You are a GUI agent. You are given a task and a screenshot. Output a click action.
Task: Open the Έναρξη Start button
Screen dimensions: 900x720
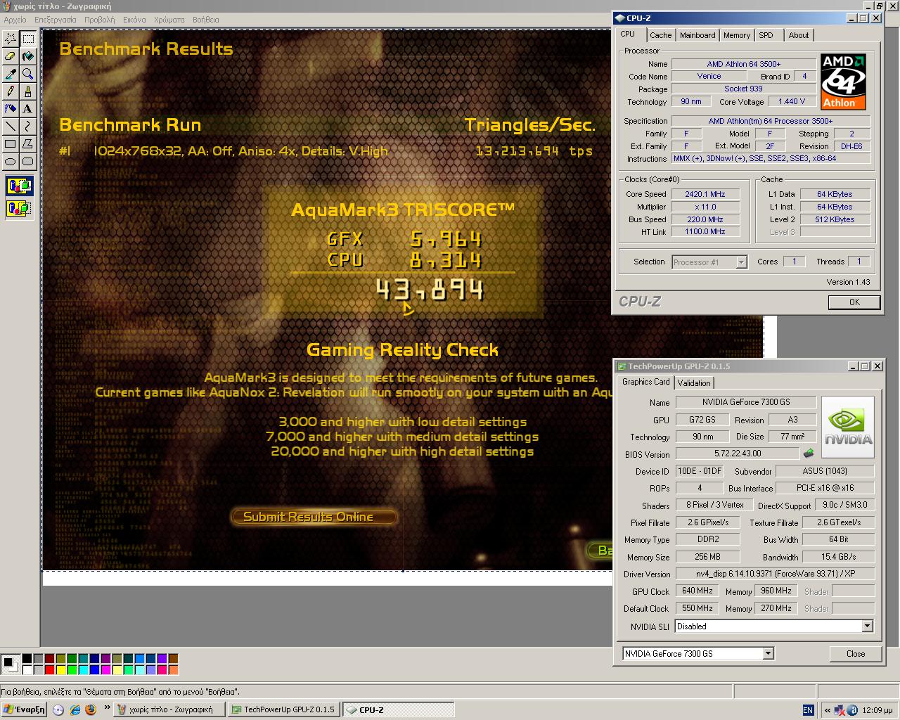tap(25, 709)
